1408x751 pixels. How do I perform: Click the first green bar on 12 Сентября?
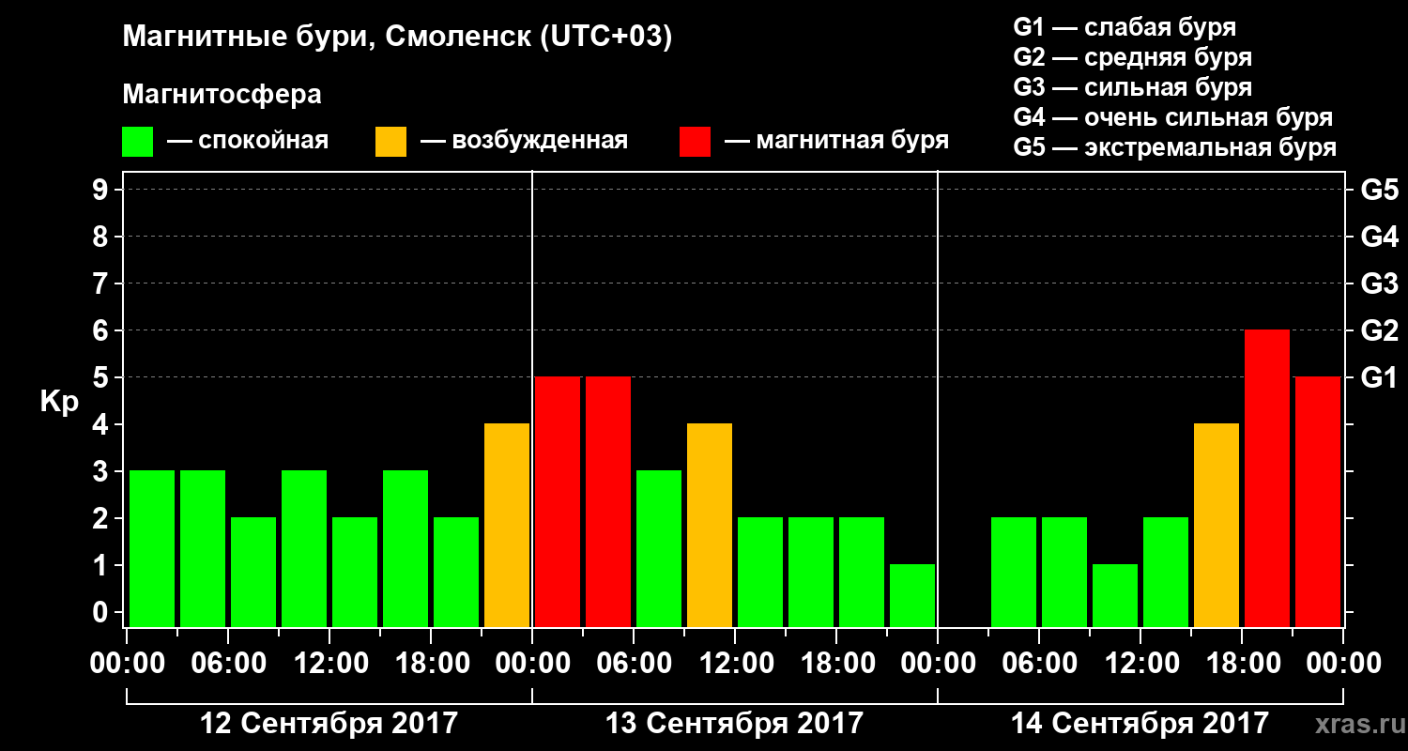point(152,548)
